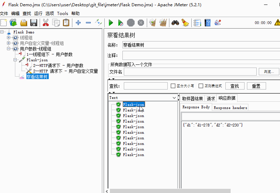Open the Text renderer dropdown
The image size is (280, 193).
[174, 98]
